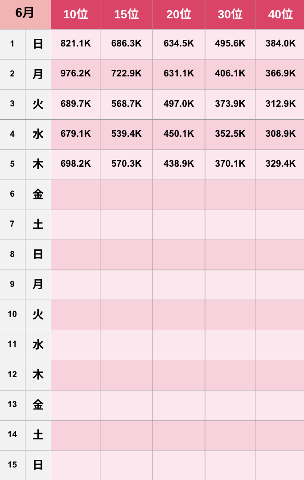
Task: Select the day 15 row number cell
Action: 12,465
